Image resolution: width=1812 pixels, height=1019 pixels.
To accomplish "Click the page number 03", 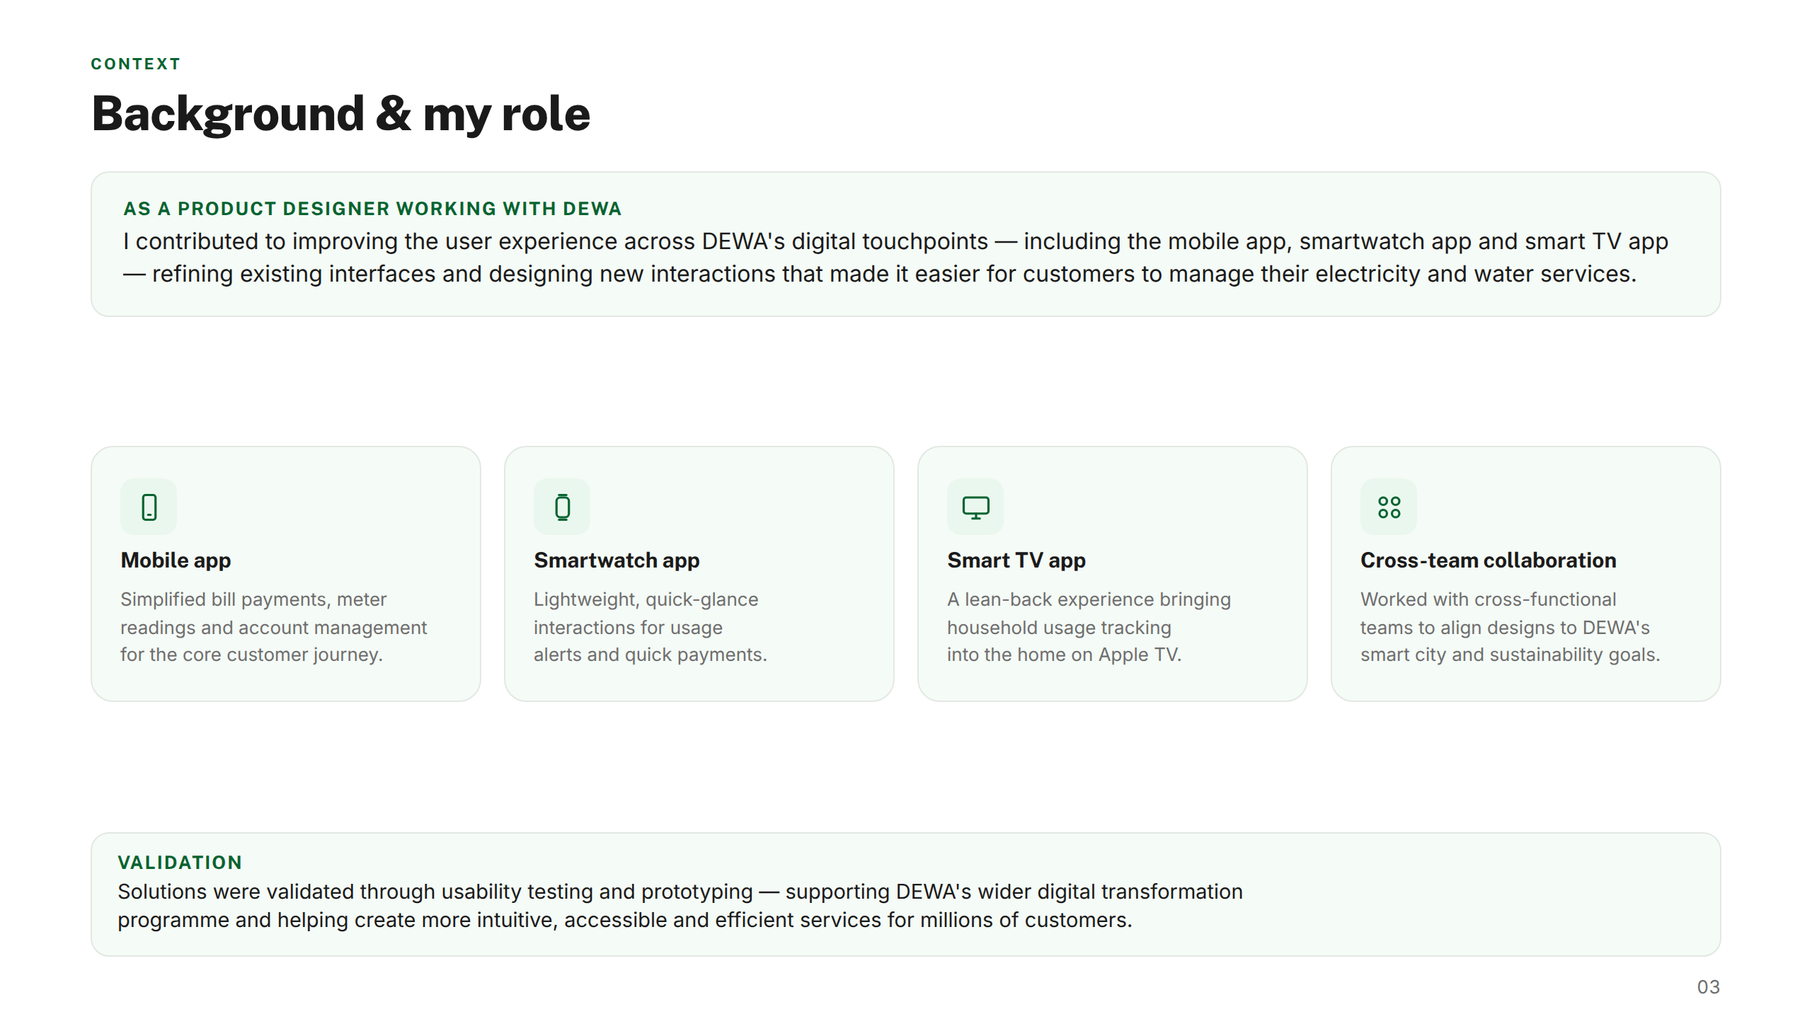I will tap(1709, 987).
